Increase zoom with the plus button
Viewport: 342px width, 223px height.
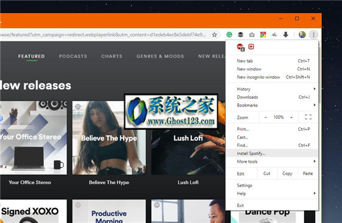pyautogui.click(x=291, y=117)
